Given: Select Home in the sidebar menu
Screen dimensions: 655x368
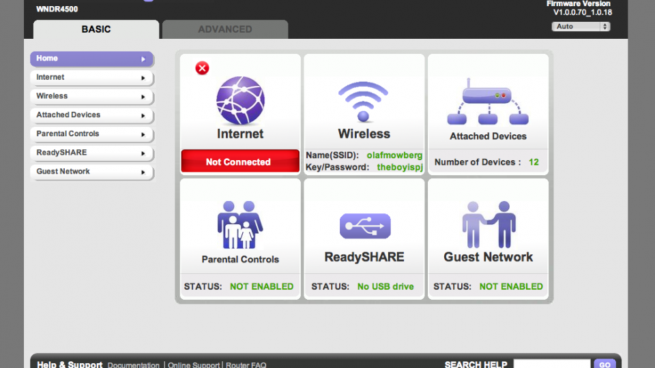Looking at the screenshot, I should point(91,59).
